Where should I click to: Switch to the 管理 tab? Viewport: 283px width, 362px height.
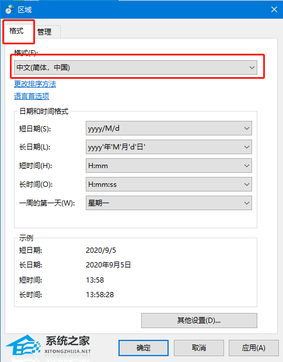click(x=44, y=32)
